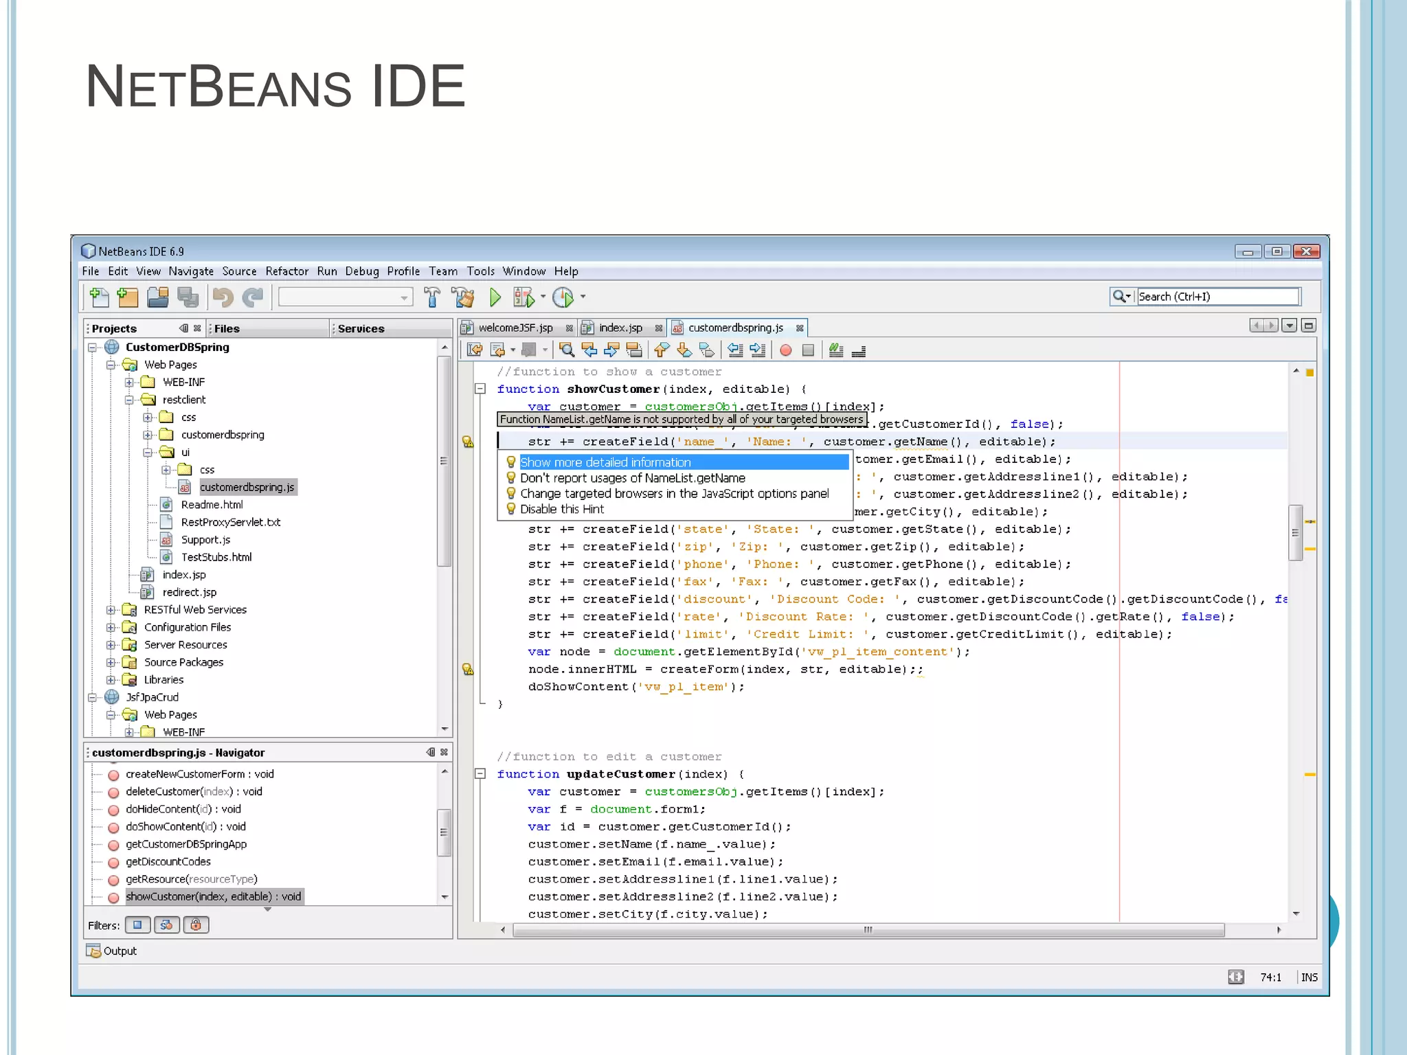Viewport: 1407px width, 1055px height.
Task: Collapse showCustomer function fold marker
Action: [481, 389]
